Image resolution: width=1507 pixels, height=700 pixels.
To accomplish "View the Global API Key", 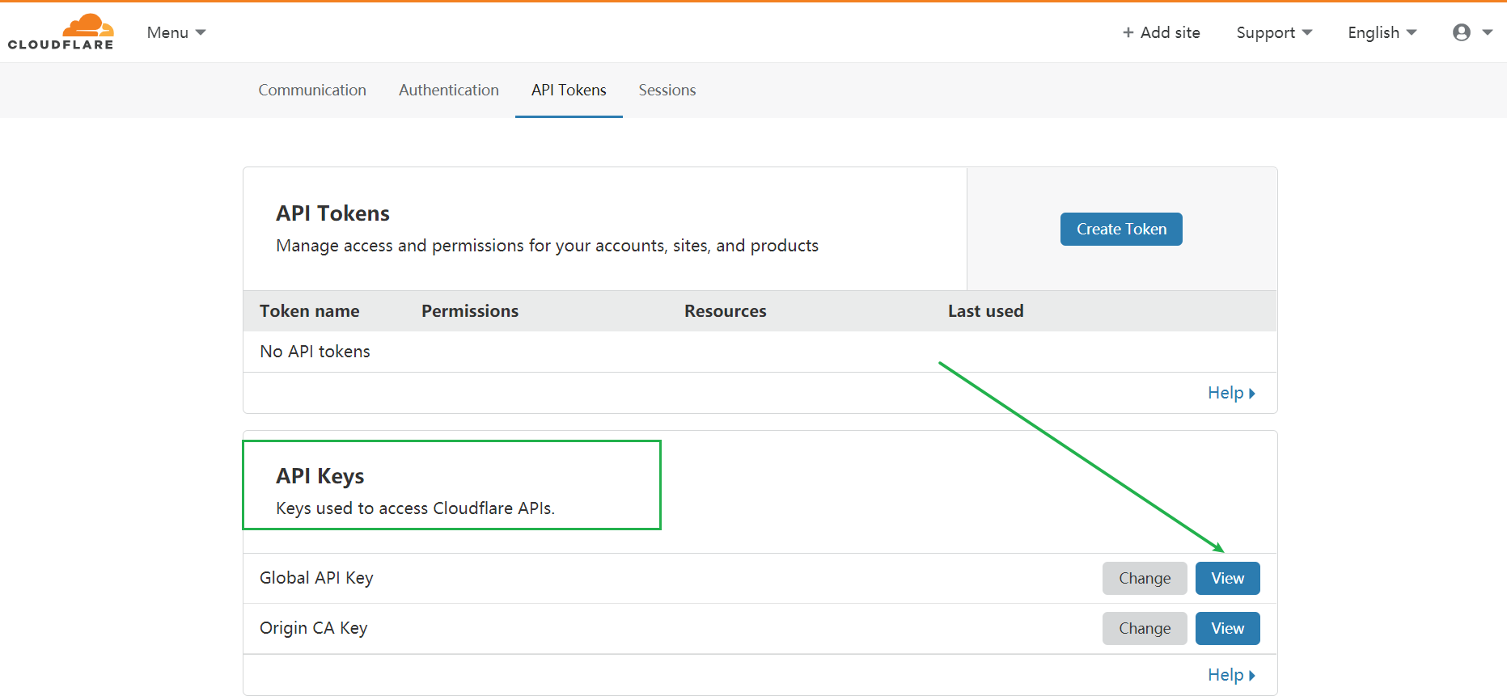I will [1227, 578].
